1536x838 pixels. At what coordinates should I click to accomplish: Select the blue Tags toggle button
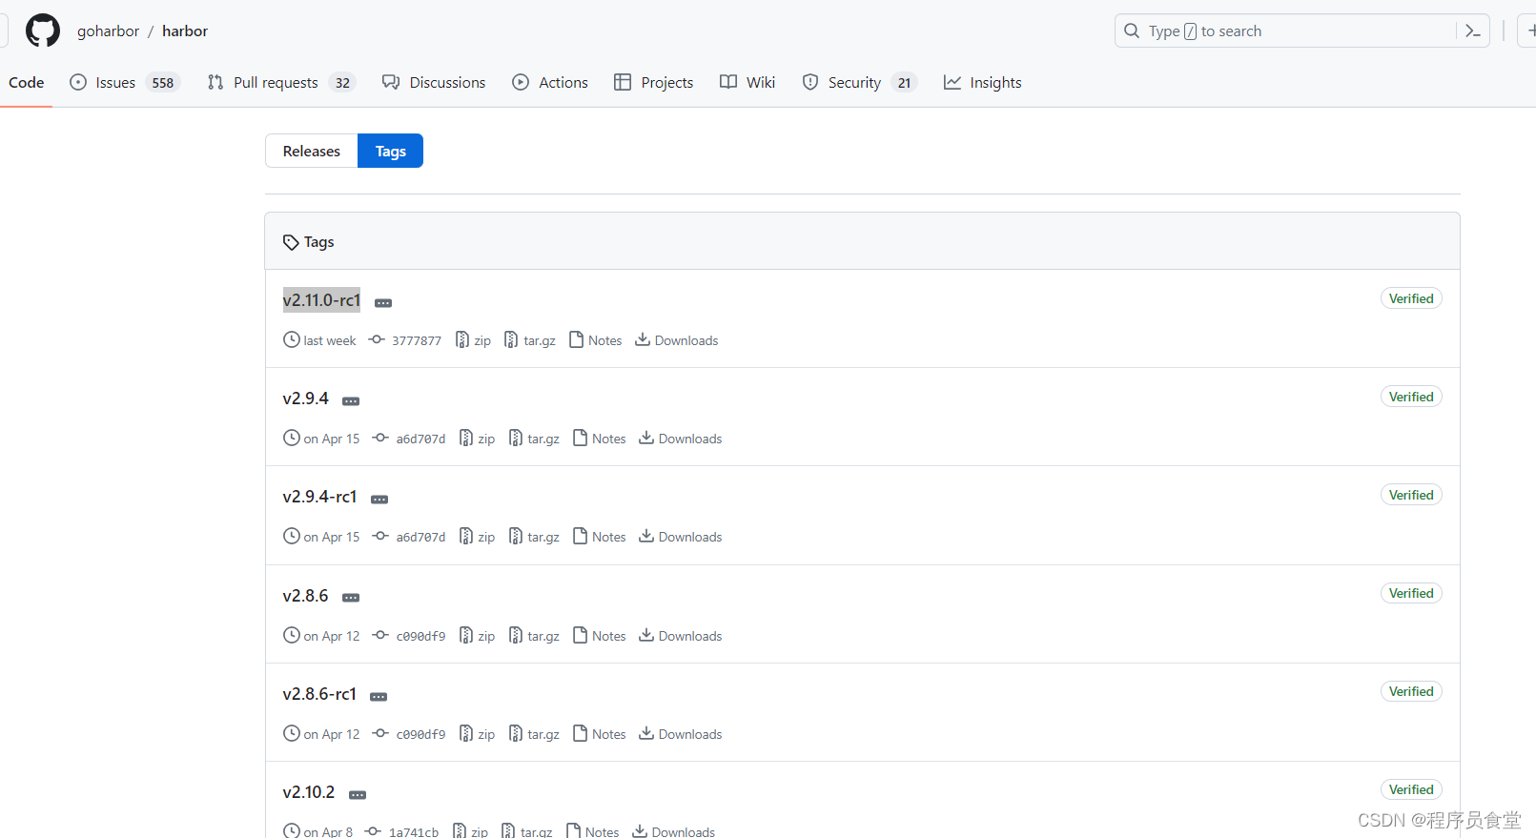pyautogui.click(x=390, y=151)
